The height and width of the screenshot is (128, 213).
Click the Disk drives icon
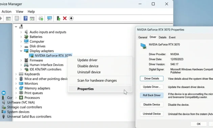(x=26, y=46)
